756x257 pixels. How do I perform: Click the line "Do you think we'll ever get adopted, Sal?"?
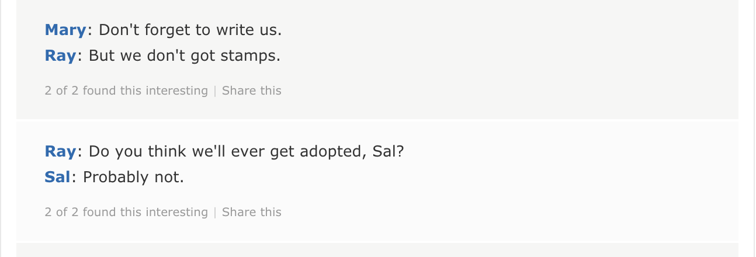coord(246,151)
